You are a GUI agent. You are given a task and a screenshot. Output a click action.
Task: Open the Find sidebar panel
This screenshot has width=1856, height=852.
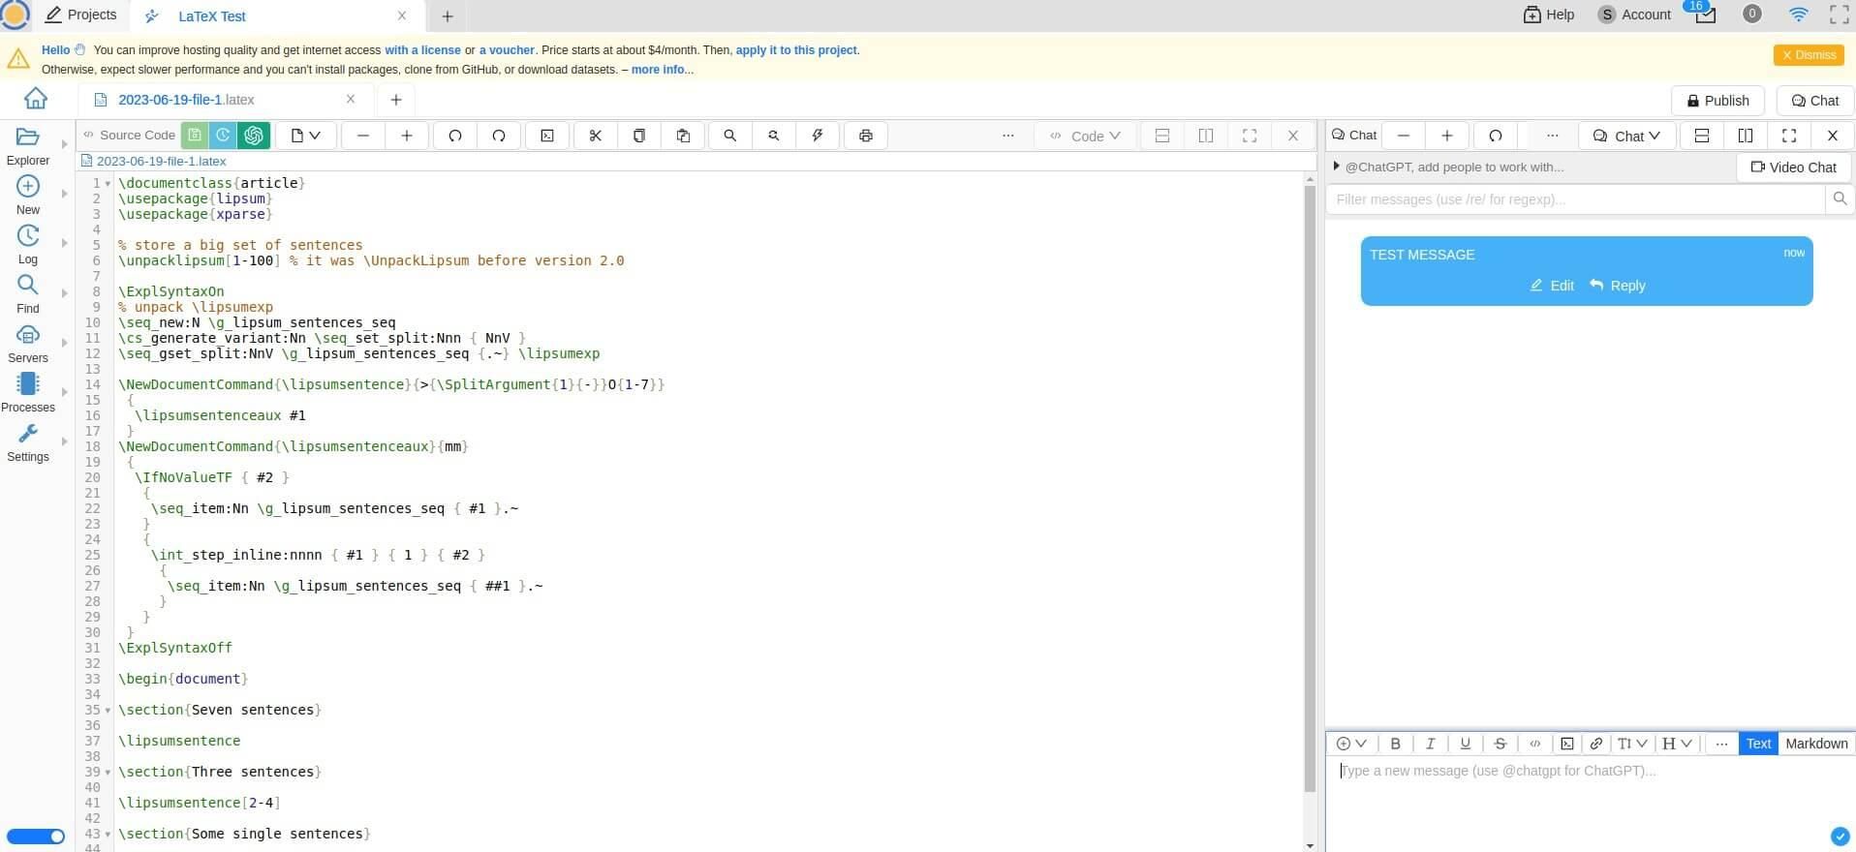(x=28, y=294)
